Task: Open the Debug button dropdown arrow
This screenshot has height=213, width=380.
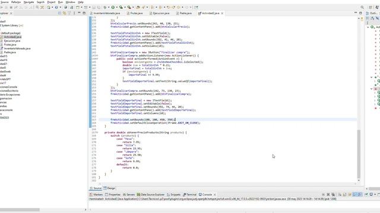Action: (x=109, y=7)
